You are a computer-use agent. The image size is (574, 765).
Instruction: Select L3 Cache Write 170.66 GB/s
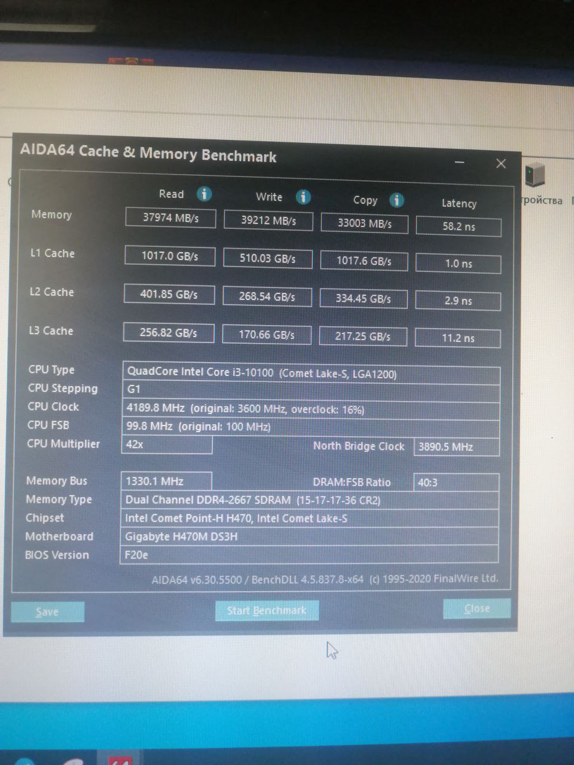(266, 335)
